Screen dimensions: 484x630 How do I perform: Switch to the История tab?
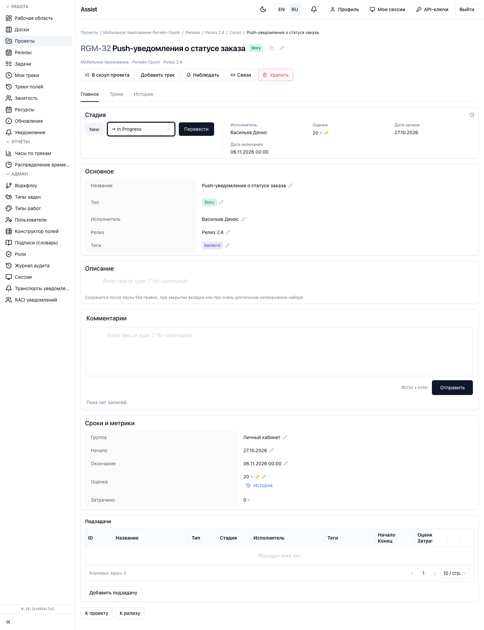[143, 94]
